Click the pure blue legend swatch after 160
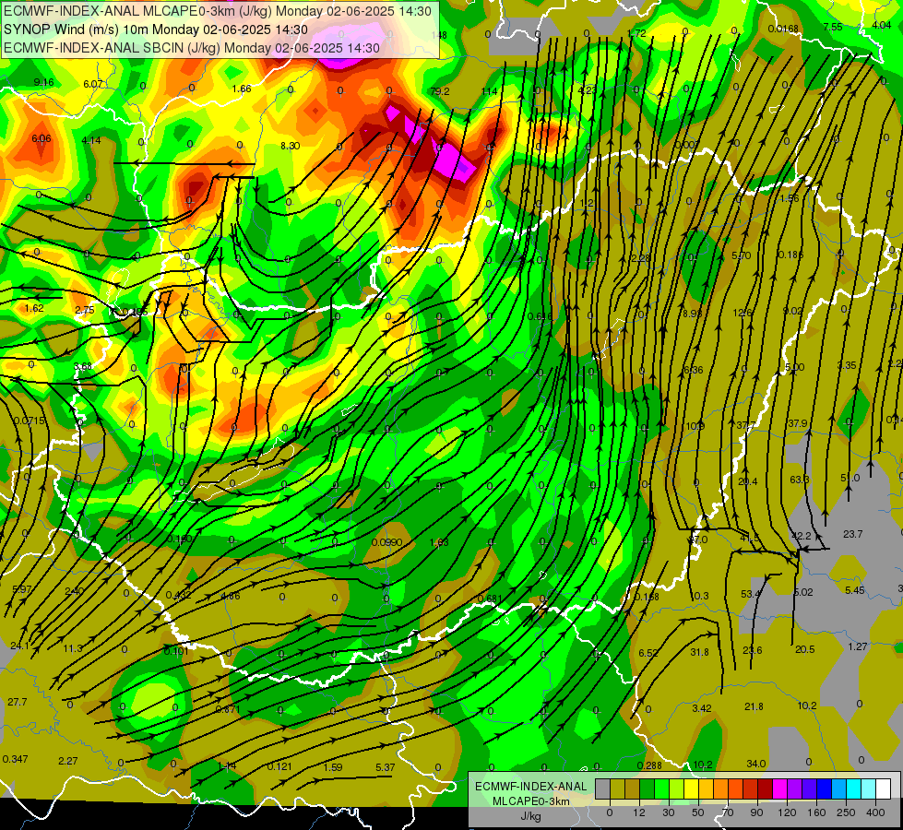 click(x=824, y=788)
